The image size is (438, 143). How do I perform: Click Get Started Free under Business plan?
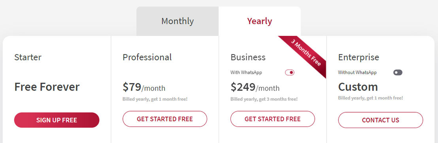(273, 119)
